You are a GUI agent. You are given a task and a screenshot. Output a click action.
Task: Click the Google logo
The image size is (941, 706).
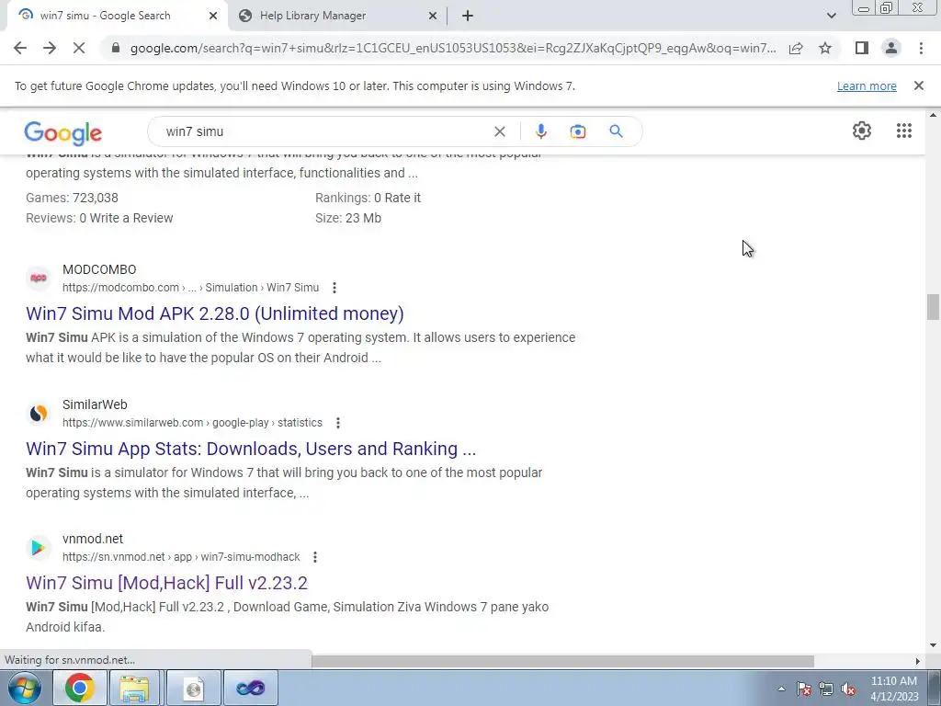[x=63, y=132]
